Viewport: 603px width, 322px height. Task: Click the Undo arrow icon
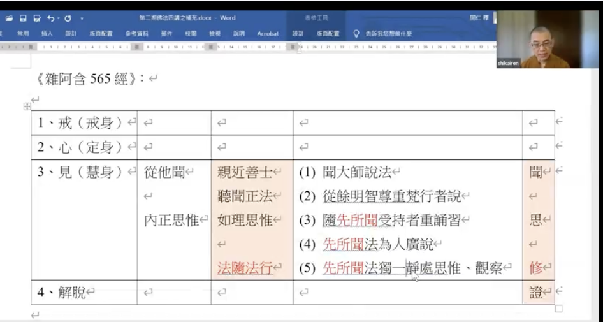[x=50, y=18]
